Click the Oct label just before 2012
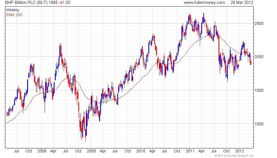 226,151
